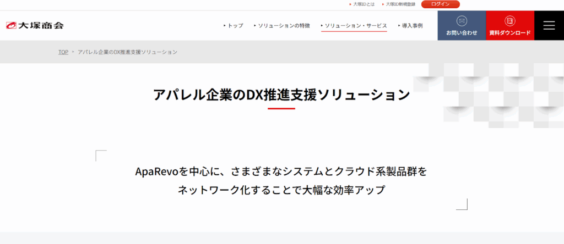Image resolution: width=564 pixels, height=244 pixels.
Task: Click the 資料ダウンロード button label
Action: (x=510, y=33)
